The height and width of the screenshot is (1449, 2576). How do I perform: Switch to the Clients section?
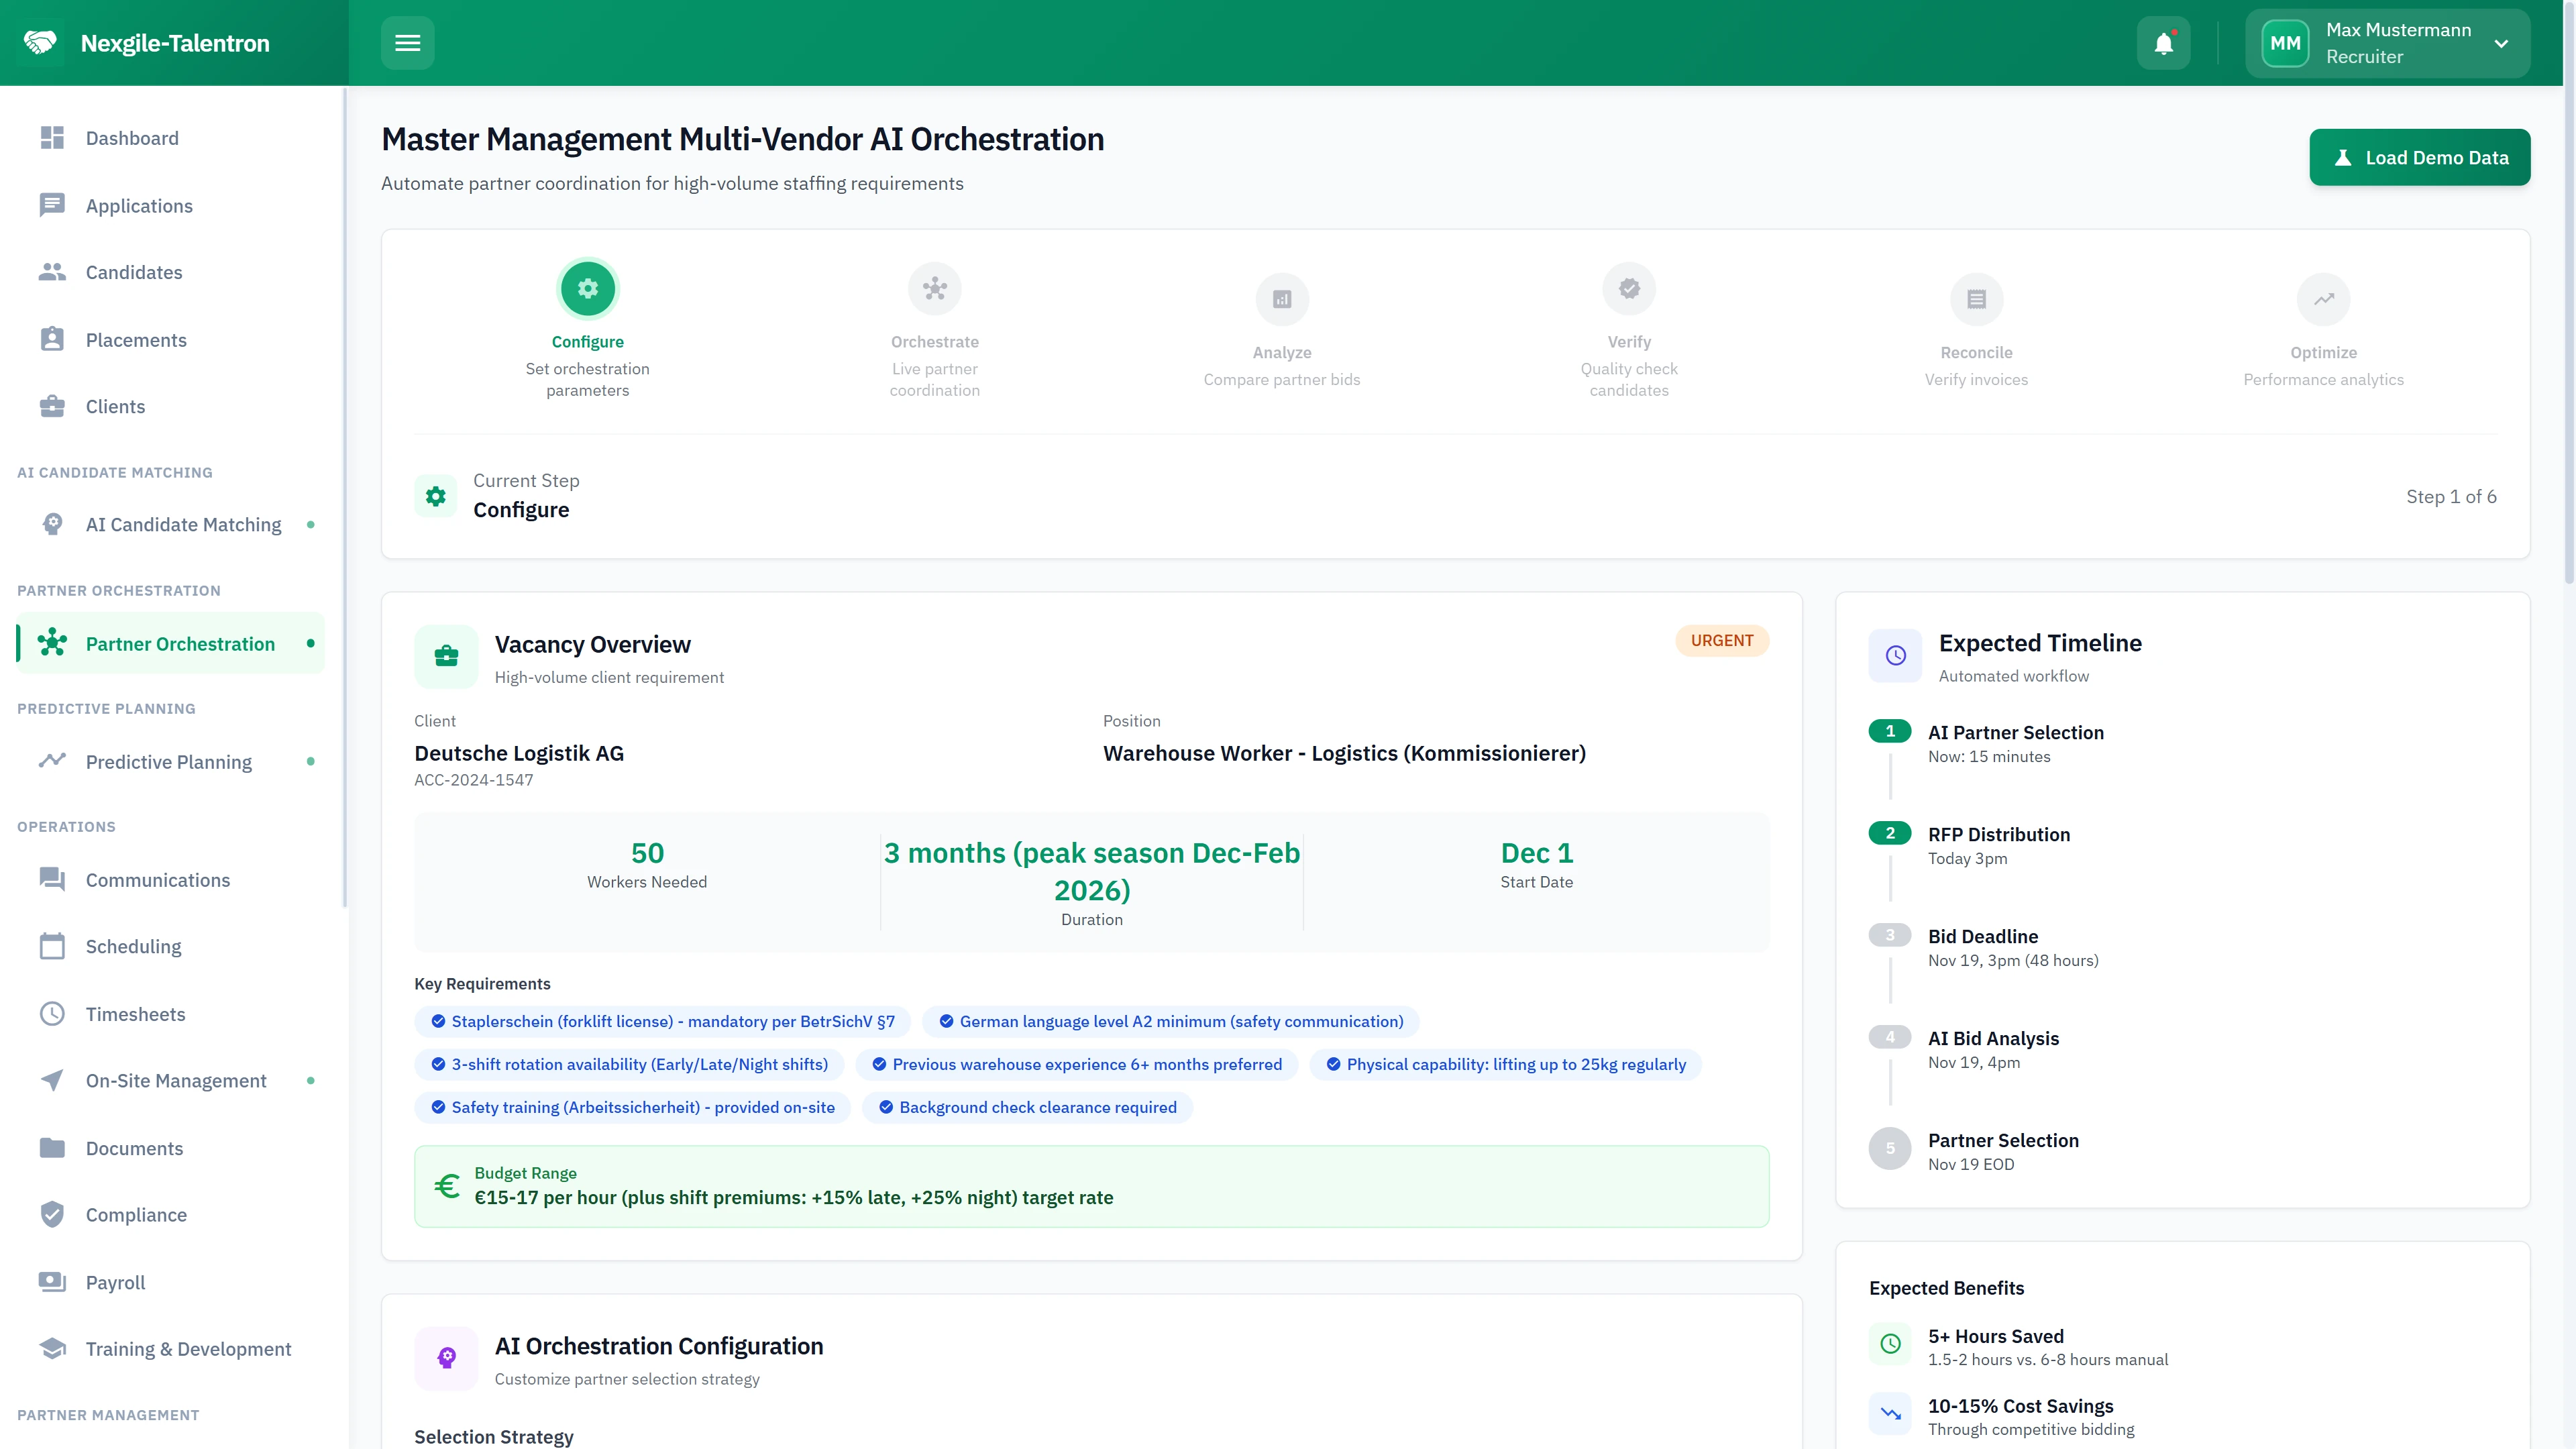(115, 406)
